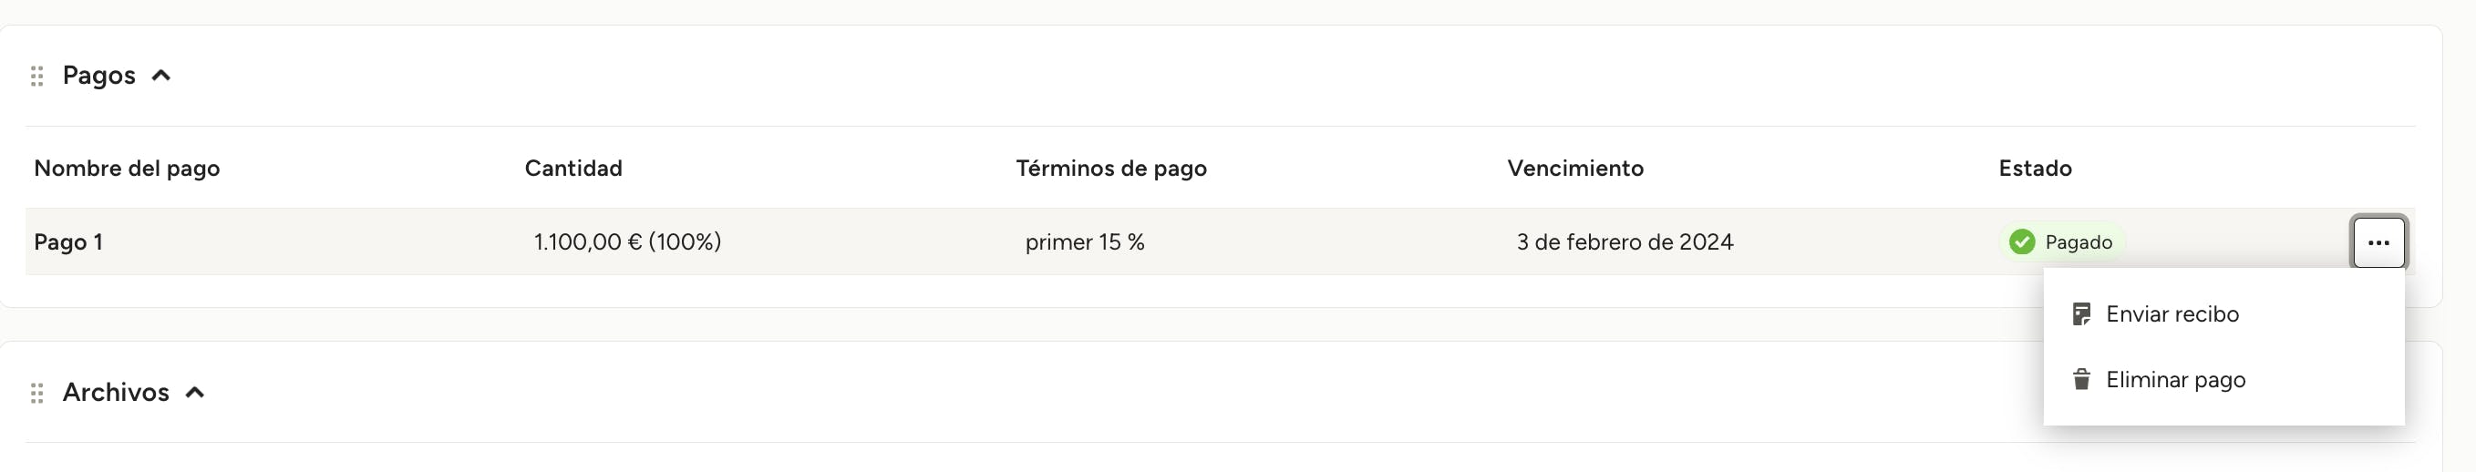Choose the Eliminar pago menu text

click(2175, 380)
